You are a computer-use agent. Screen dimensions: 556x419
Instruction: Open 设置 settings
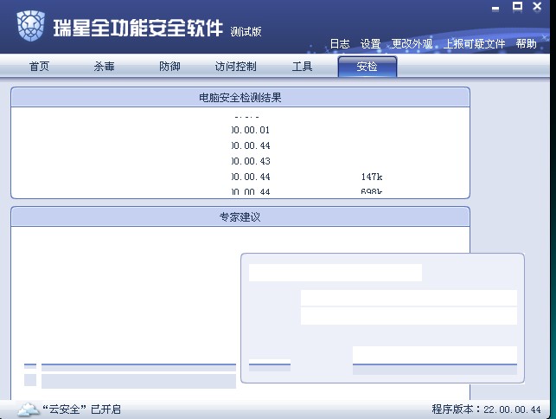coord(371,44)
